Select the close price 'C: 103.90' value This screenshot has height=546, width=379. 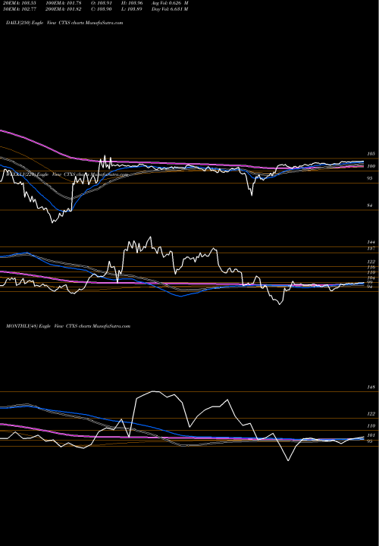[102, 9]
